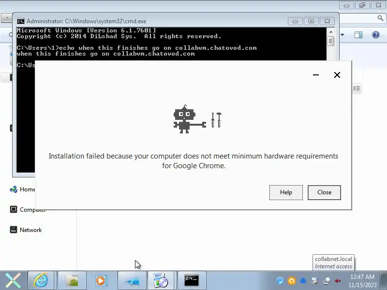Click the software installer disc taskbar icon

[x=161, y=280]
